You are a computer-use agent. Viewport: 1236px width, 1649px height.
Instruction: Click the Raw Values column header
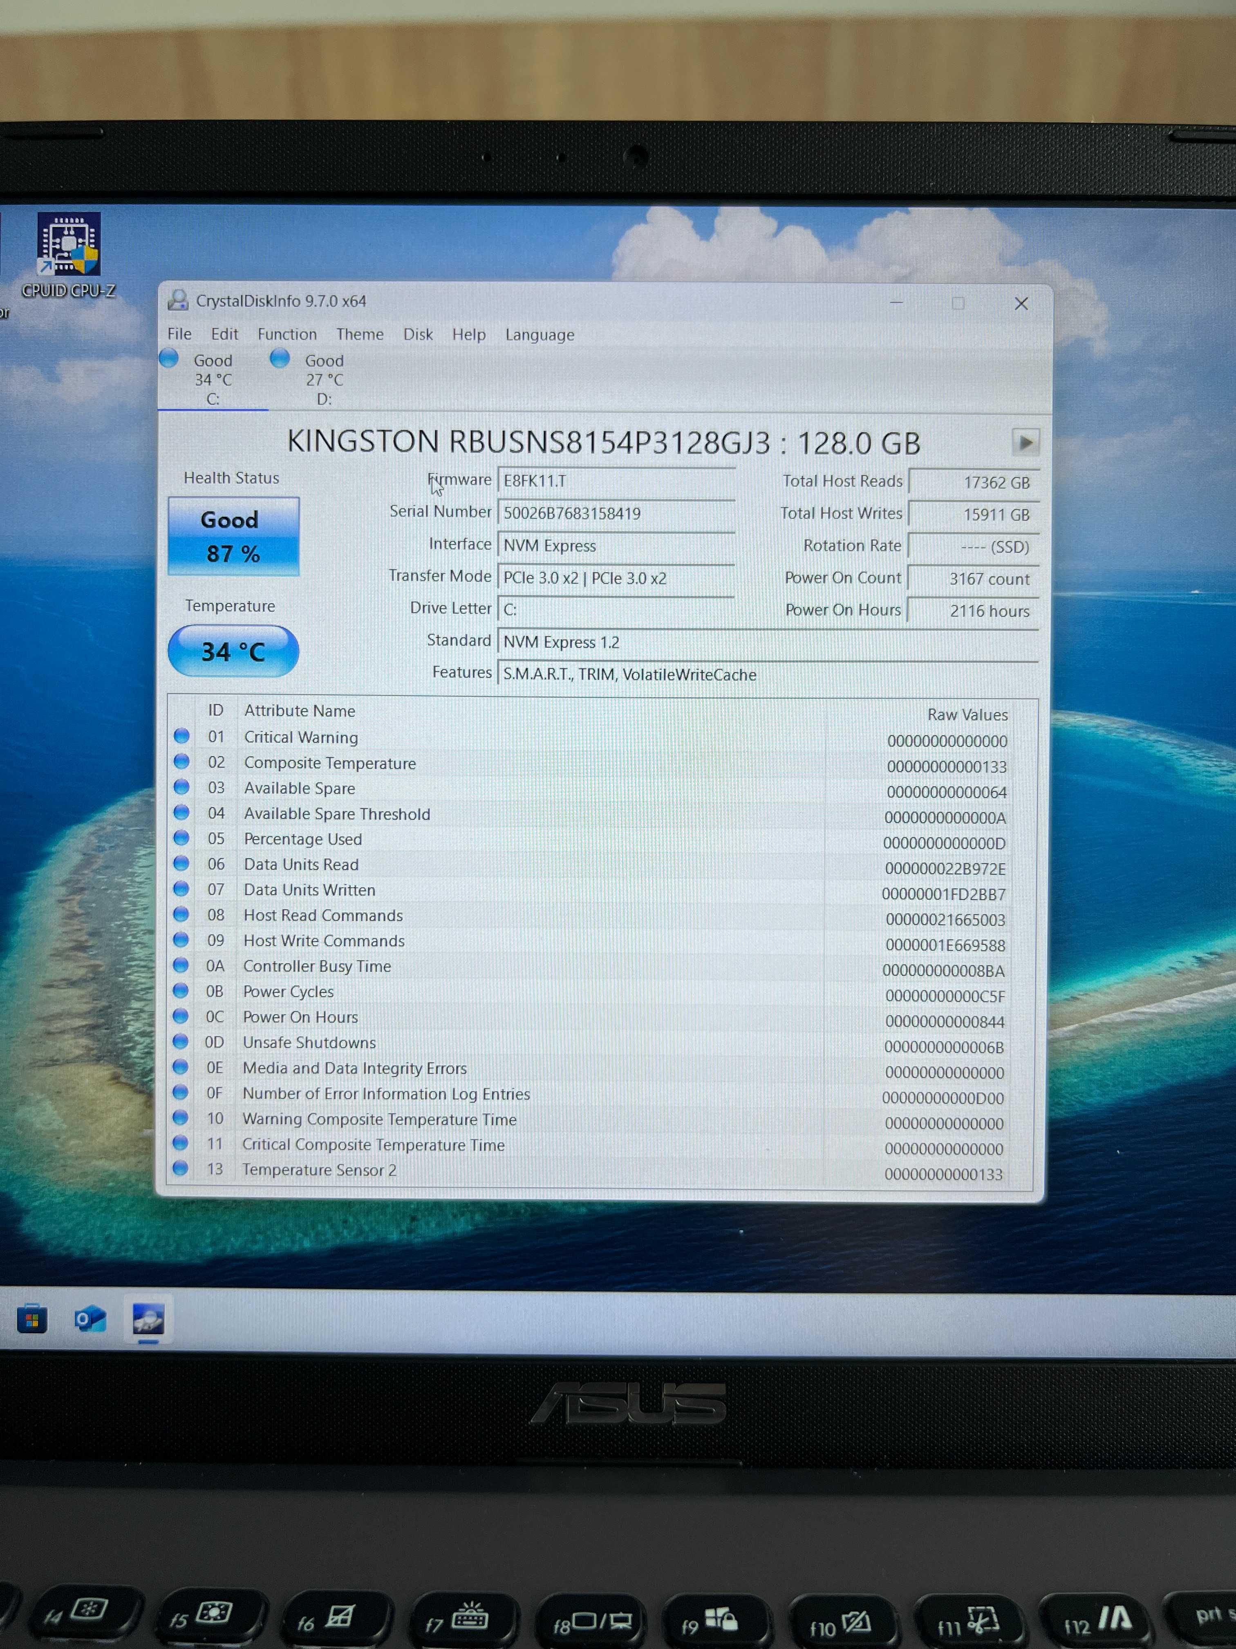[x=967, y=714]
